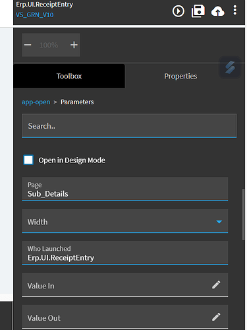
Task: Edit Value Out with pencil icon
Action: [x=216, y=317]
